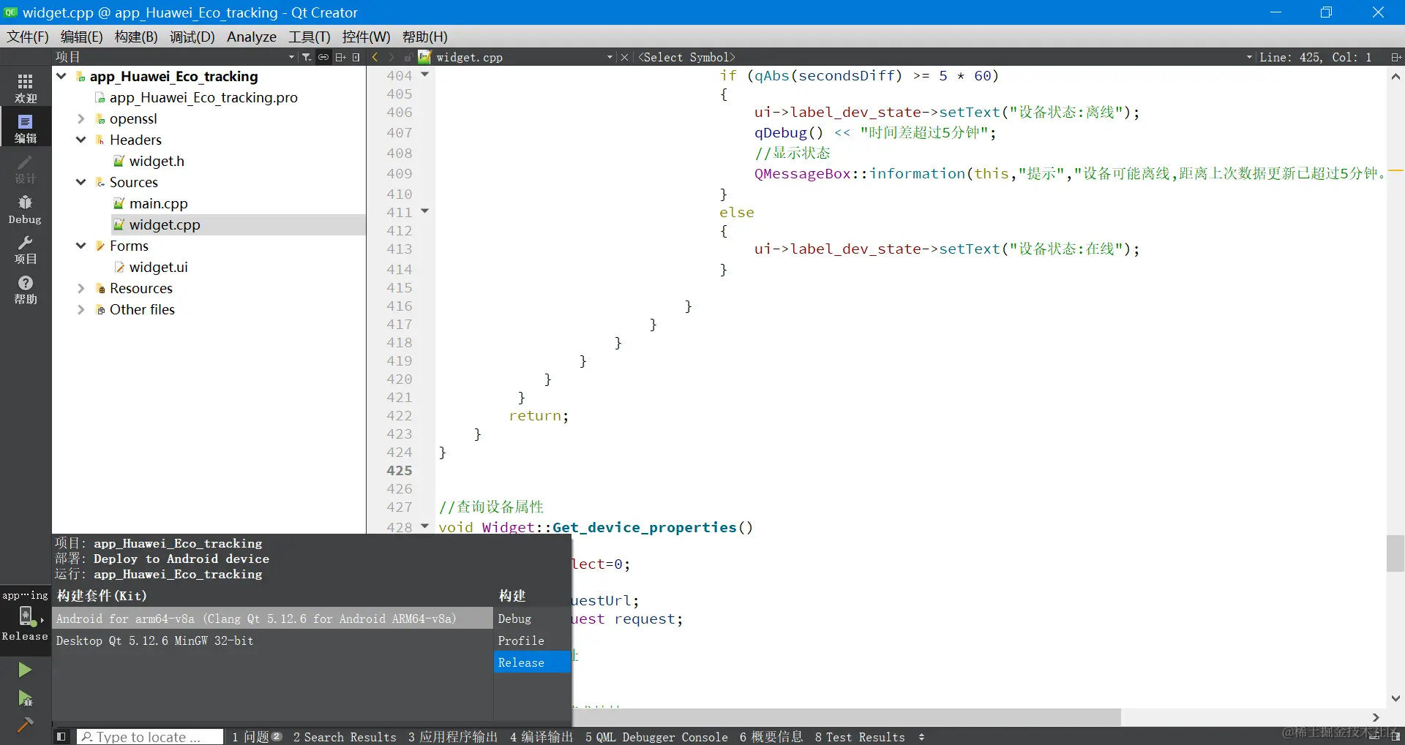This screenshot has width=1405, height=745.
Task: Open the Analyze menu
Action: pos(252,37)
